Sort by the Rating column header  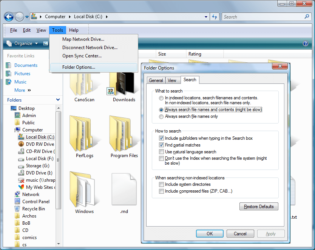(x=204, y=54)
